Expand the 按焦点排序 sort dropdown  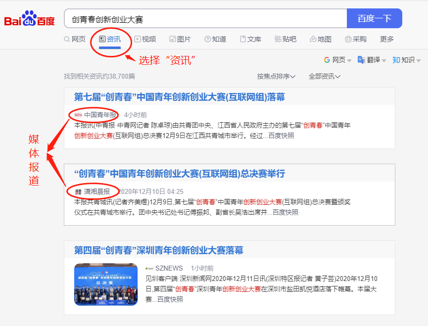pyautogui.click(x=276, y=76)
